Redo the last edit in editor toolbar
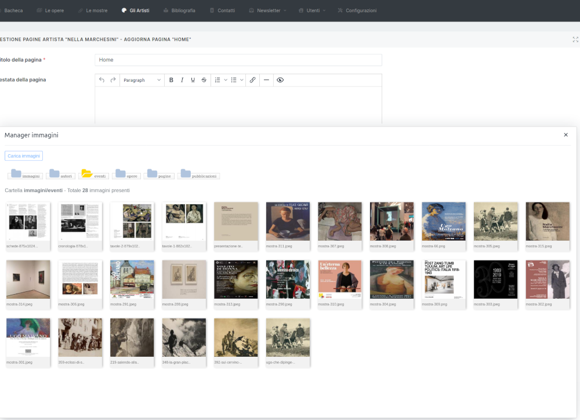580x420 pixels. point(113,80)
